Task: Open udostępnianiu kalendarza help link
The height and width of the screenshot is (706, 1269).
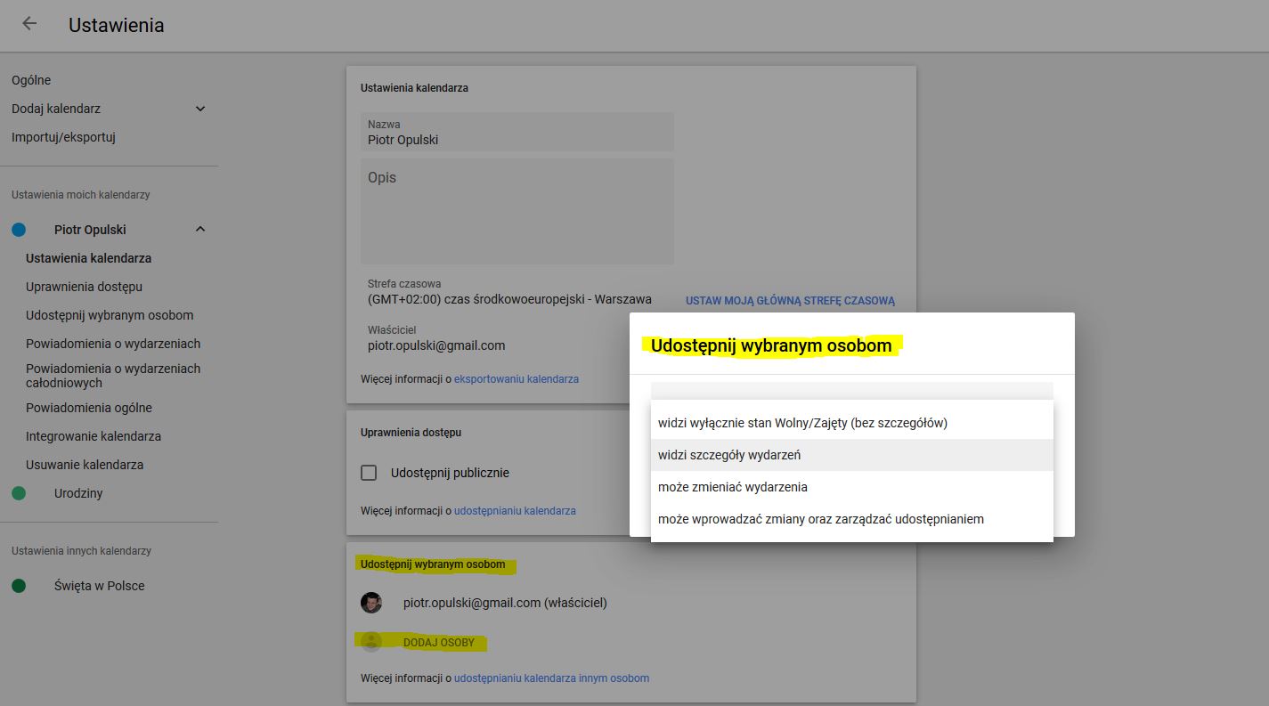Action: click(x=515, y=511)
